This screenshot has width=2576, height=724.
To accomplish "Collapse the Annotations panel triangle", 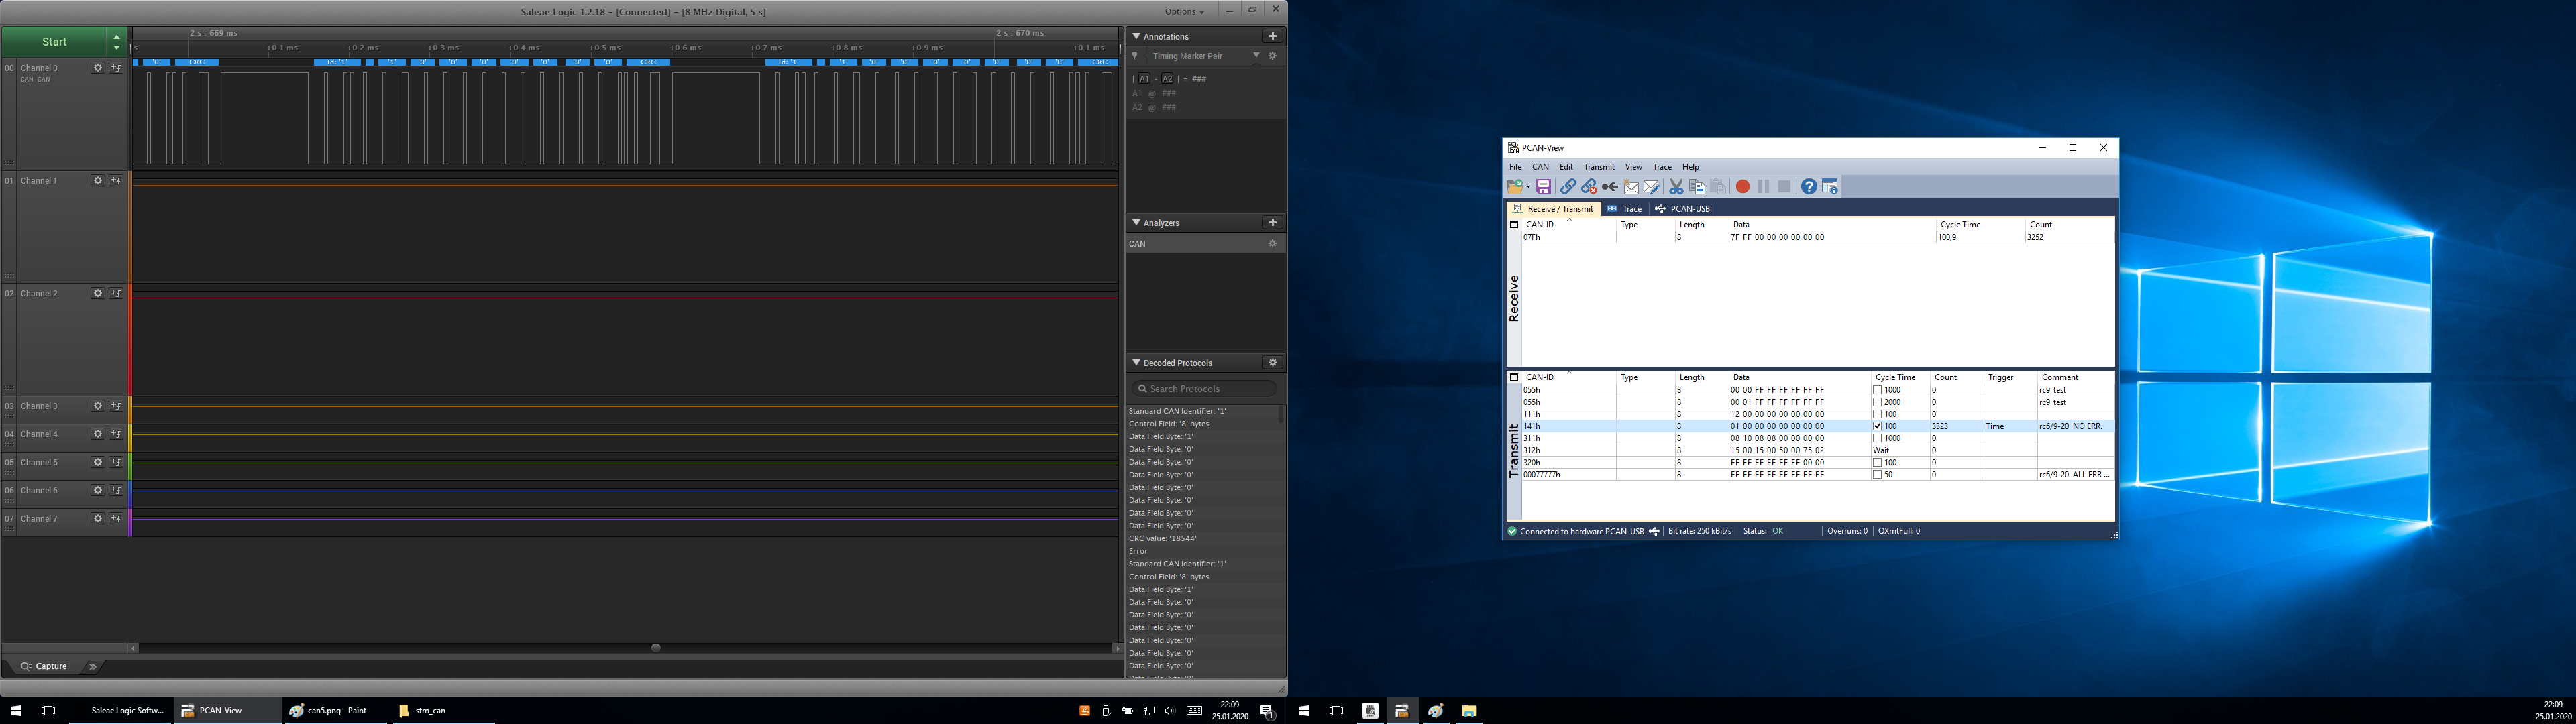I will pyautogui.click(x=1136, y=36).
